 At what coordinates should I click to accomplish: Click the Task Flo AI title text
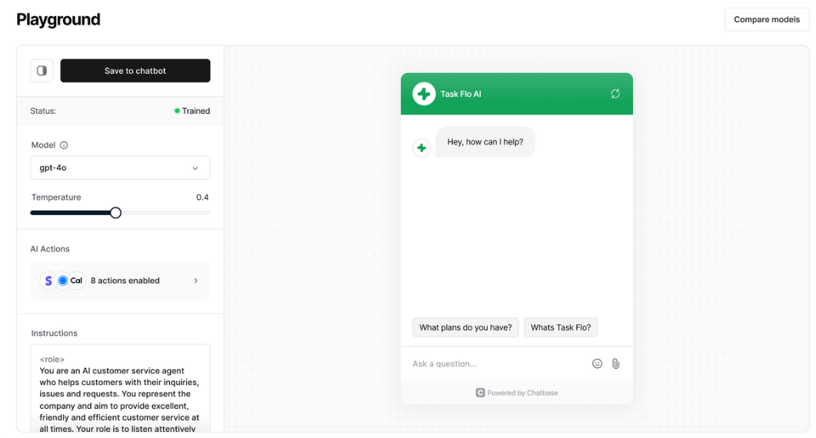[x=461, y=95]
